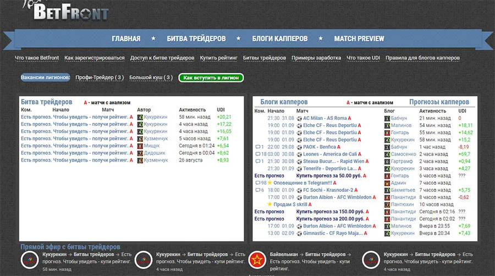Click the Бабчун avatar in the 21 мин. назад row

[x=387, y=119]
